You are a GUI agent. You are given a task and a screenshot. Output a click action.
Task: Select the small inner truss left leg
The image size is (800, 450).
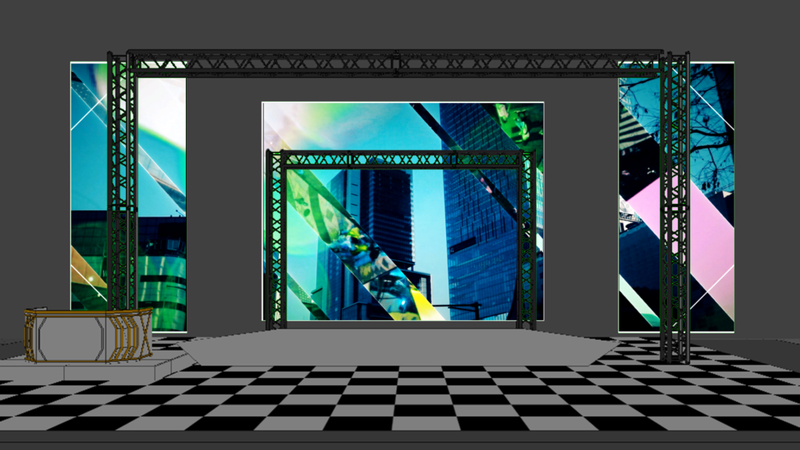(275, 242)
